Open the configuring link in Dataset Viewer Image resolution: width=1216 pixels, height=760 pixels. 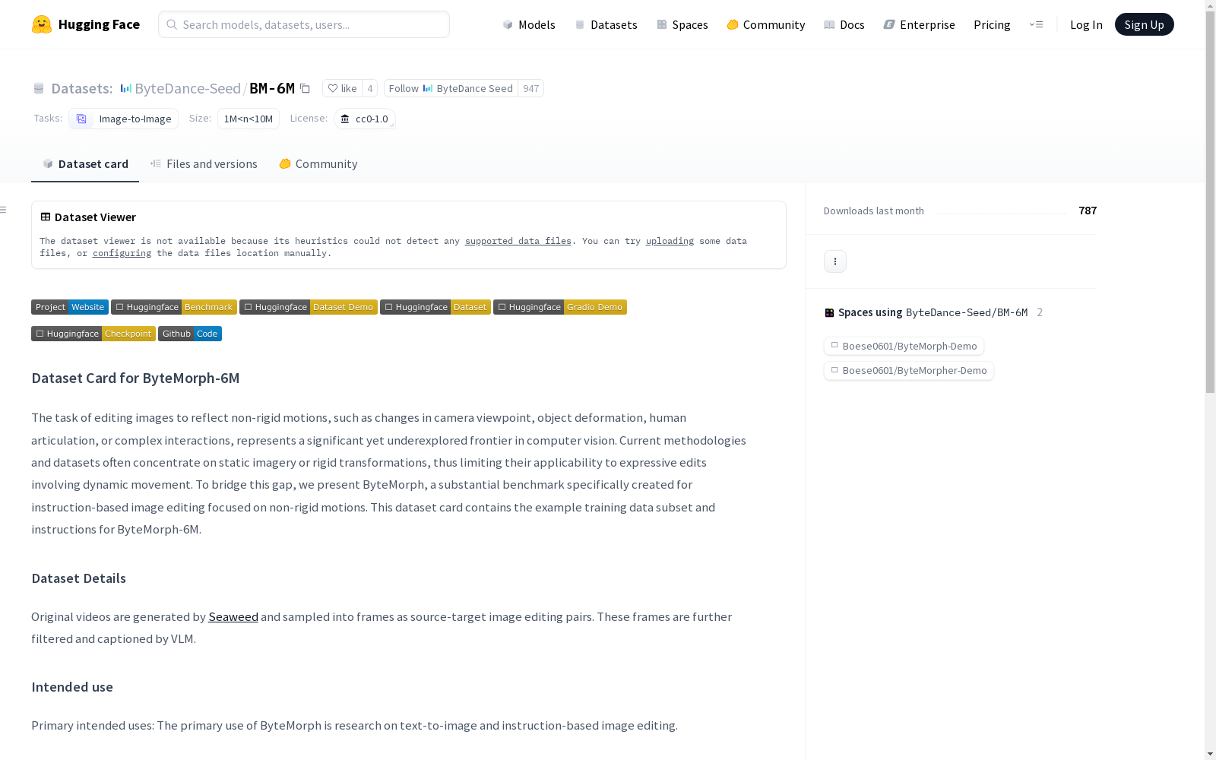(122, 253)
